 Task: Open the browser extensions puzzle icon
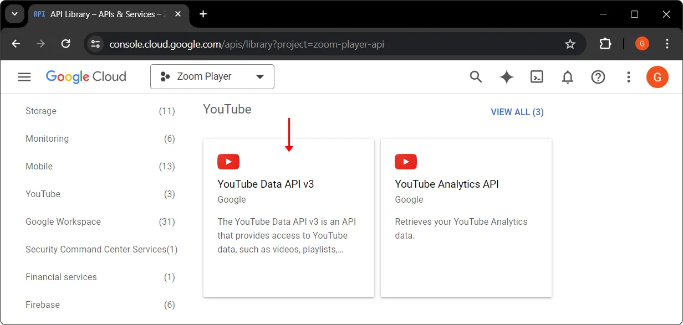(x=605, y=44)
